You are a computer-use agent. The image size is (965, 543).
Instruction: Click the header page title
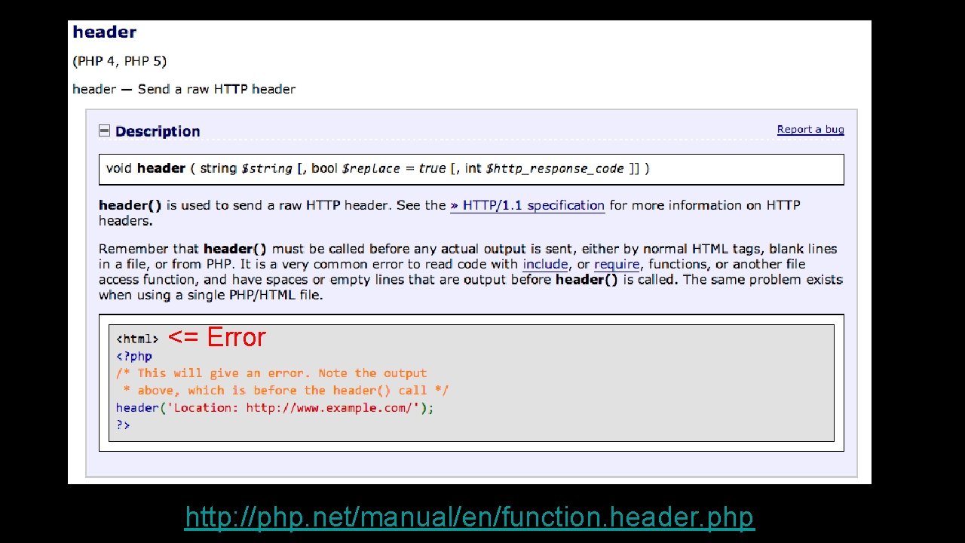click(x=104, y=32)
